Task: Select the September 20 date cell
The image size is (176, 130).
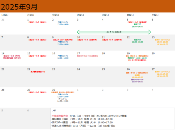Action: (163, 59)
